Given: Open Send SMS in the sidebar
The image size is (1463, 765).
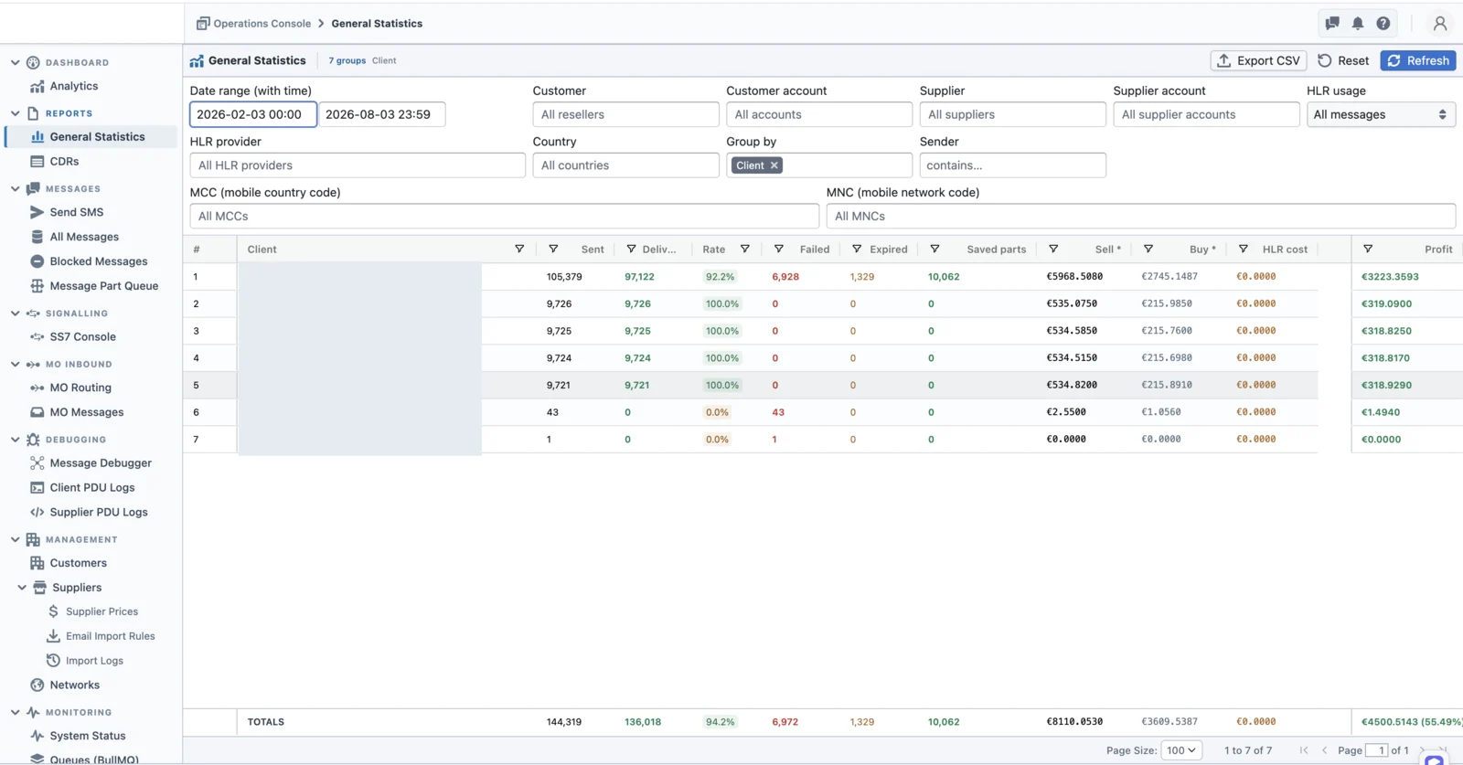Looking at the screenshot, I should click(76, 212).
